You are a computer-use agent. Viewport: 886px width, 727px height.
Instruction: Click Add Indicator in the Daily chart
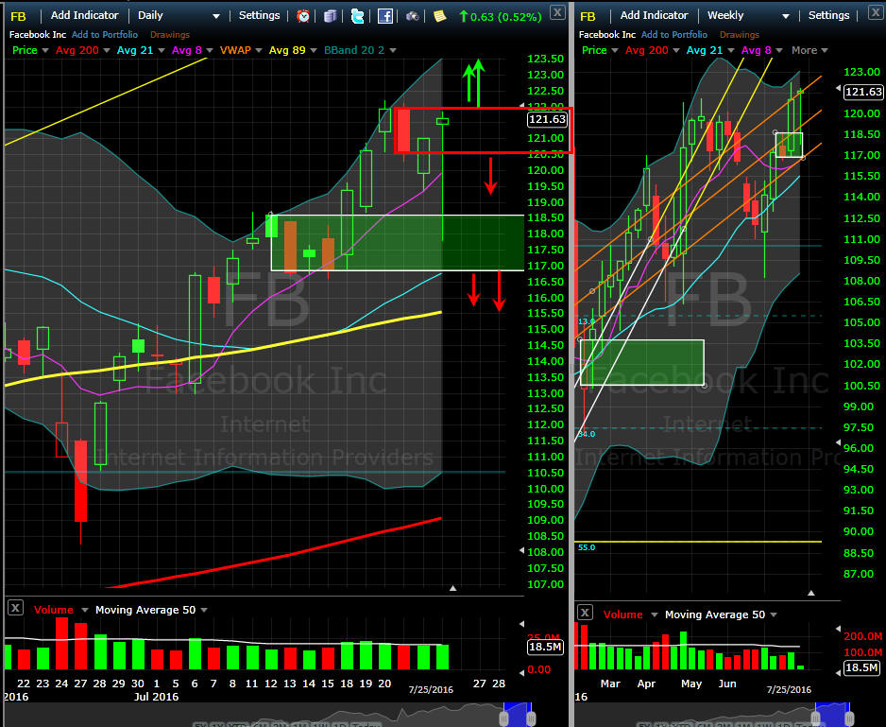(x=85, y=15)
